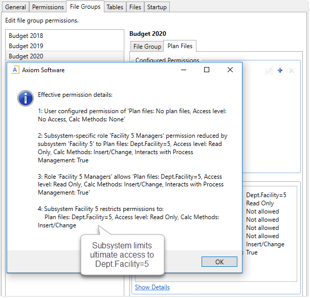Go to the Tables tab
This screenshot has height=298, width=310.
(x=115, y=7)
